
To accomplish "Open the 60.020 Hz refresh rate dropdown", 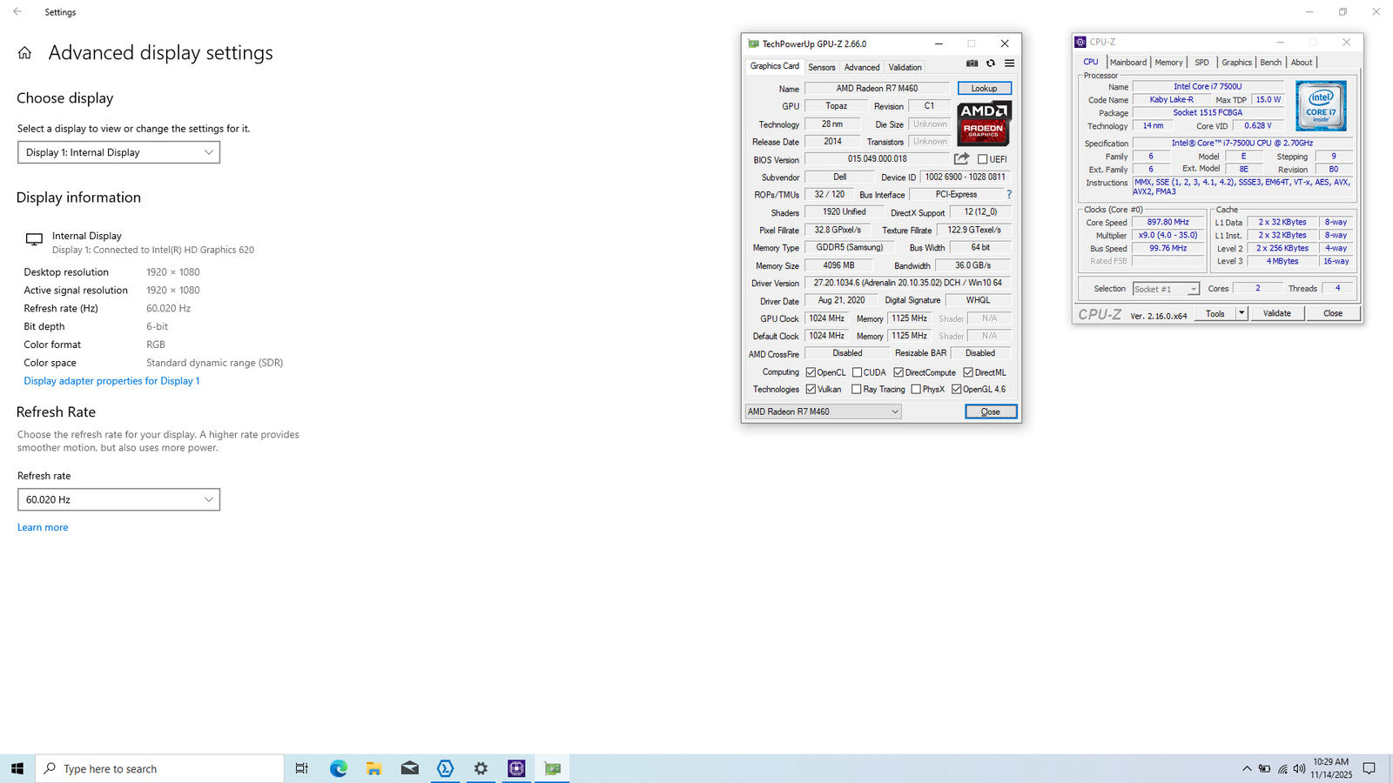I will tap(118, 499).
